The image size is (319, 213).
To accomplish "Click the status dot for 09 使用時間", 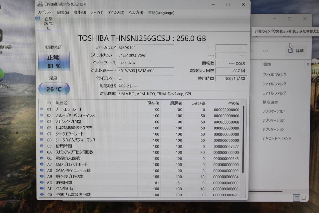I will [x=41, y=146].
